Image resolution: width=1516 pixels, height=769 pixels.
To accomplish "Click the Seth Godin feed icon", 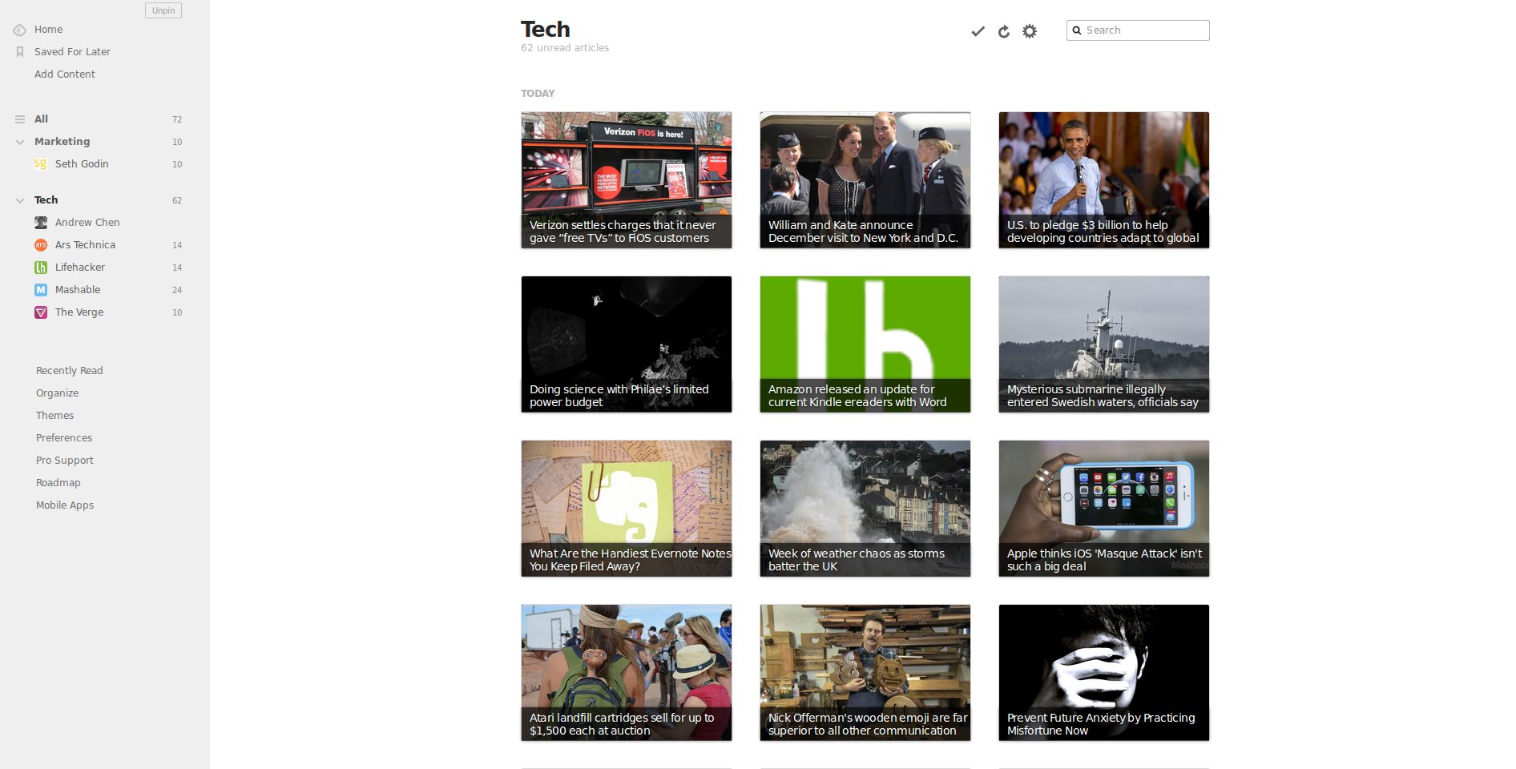I will (x=39, y=163).
